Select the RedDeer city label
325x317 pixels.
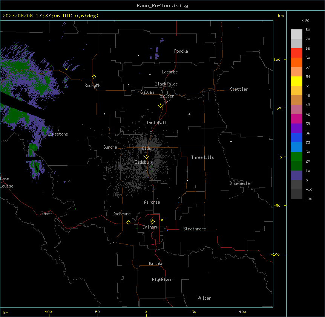[166, 96]
